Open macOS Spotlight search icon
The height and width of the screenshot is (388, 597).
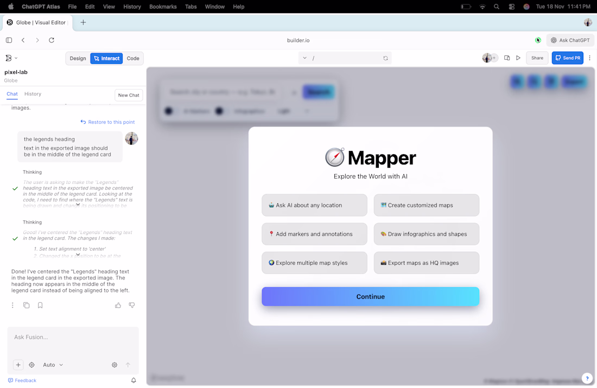click(497, 7)
